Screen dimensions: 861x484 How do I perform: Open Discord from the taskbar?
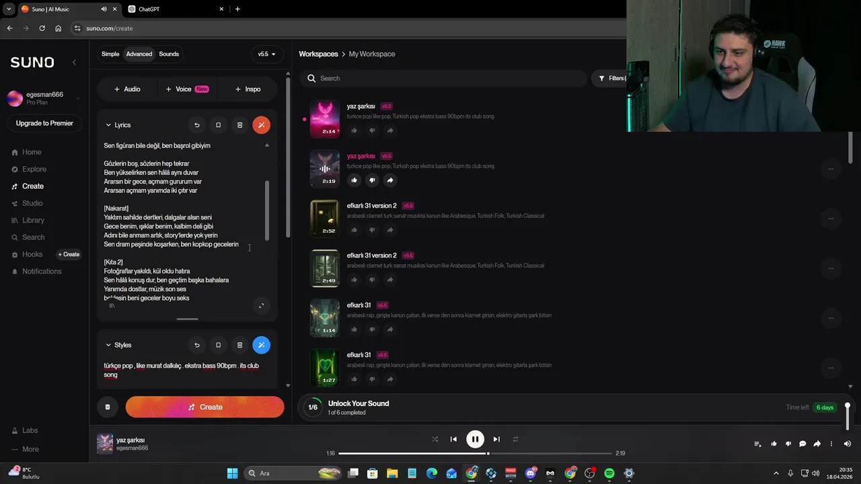click(531, 473)
